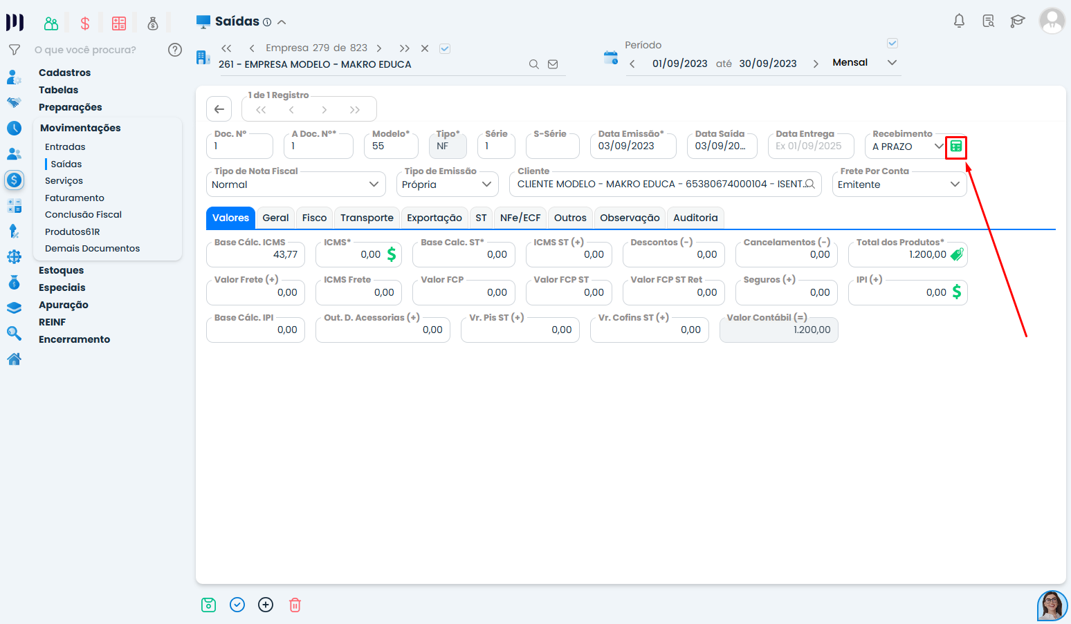
Task: Click the green tag icon in Total dos Produtos
Action: click(x=956, y=254)
